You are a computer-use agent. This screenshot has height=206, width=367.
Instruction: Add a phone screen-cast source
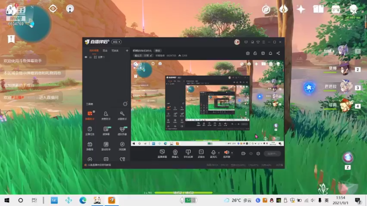[x=188, y=154]
